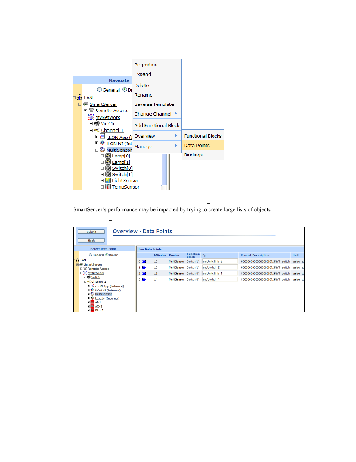Screen dimensions: 356x462
Task: Select Functional Blocks in the Overview submenu
Action: click(203, 136)
